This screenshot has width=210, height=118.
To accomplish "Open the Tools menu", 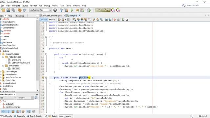I will [68, 6].
